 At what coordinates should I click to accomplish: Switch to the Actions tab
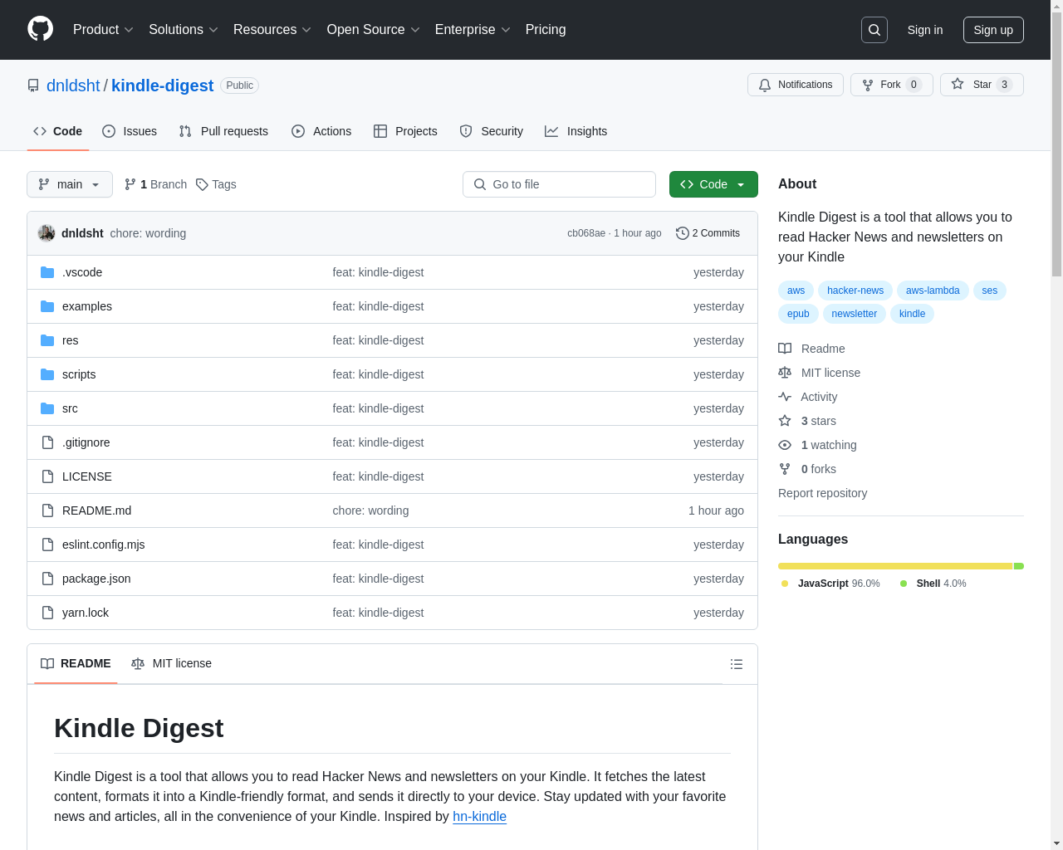(x=321, y=131)
